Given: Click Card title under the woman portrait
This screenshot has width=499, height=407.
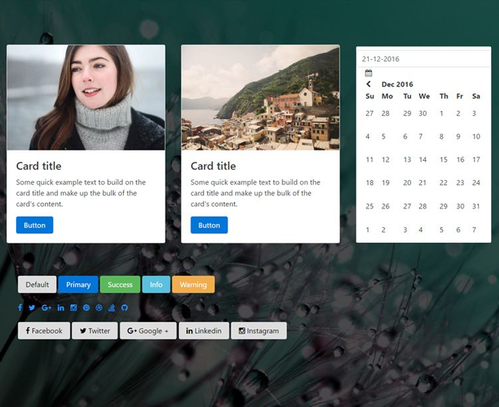Looking at the screenshot, I should pos(39,166).
